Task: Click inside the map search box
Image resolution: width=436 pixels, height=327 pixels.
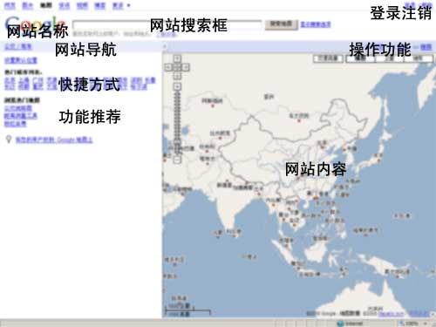Action: (x=167, y=24)
